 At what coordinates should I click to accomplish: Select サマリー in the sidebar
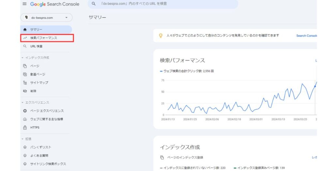(x=46, y=29)
